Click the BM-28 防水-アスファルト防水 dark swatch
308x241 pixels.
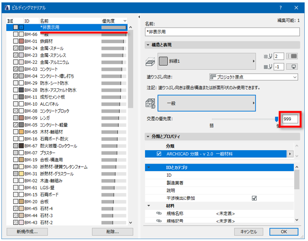click(x=21, y=90)
